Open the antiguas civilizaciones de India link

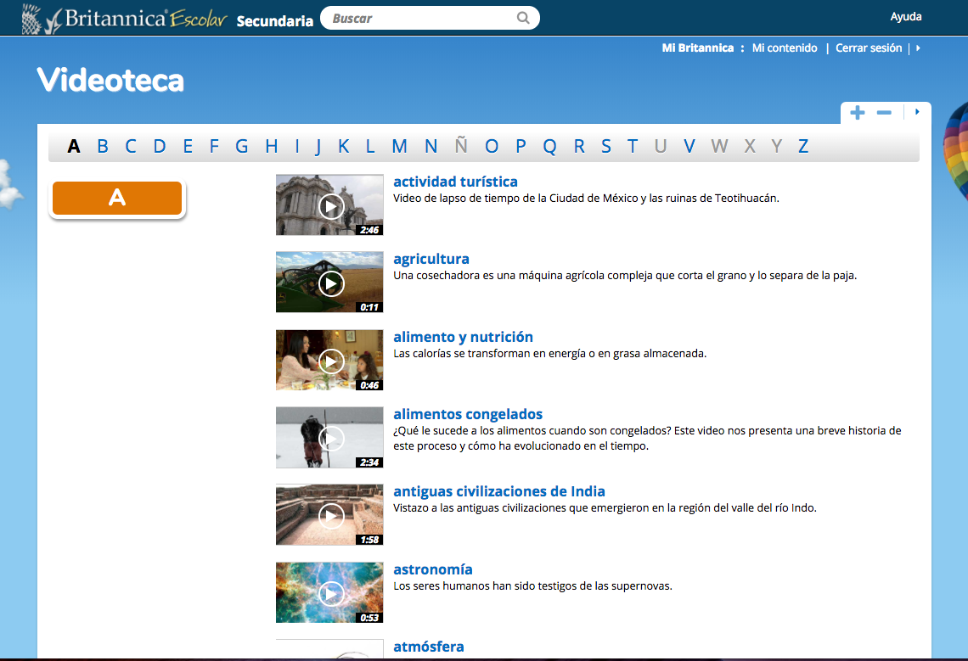498,491
